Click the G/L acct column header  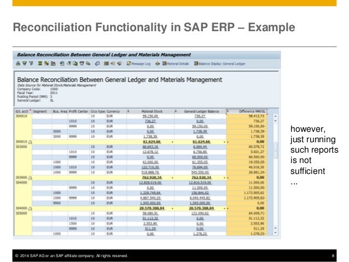click(23, 111)
